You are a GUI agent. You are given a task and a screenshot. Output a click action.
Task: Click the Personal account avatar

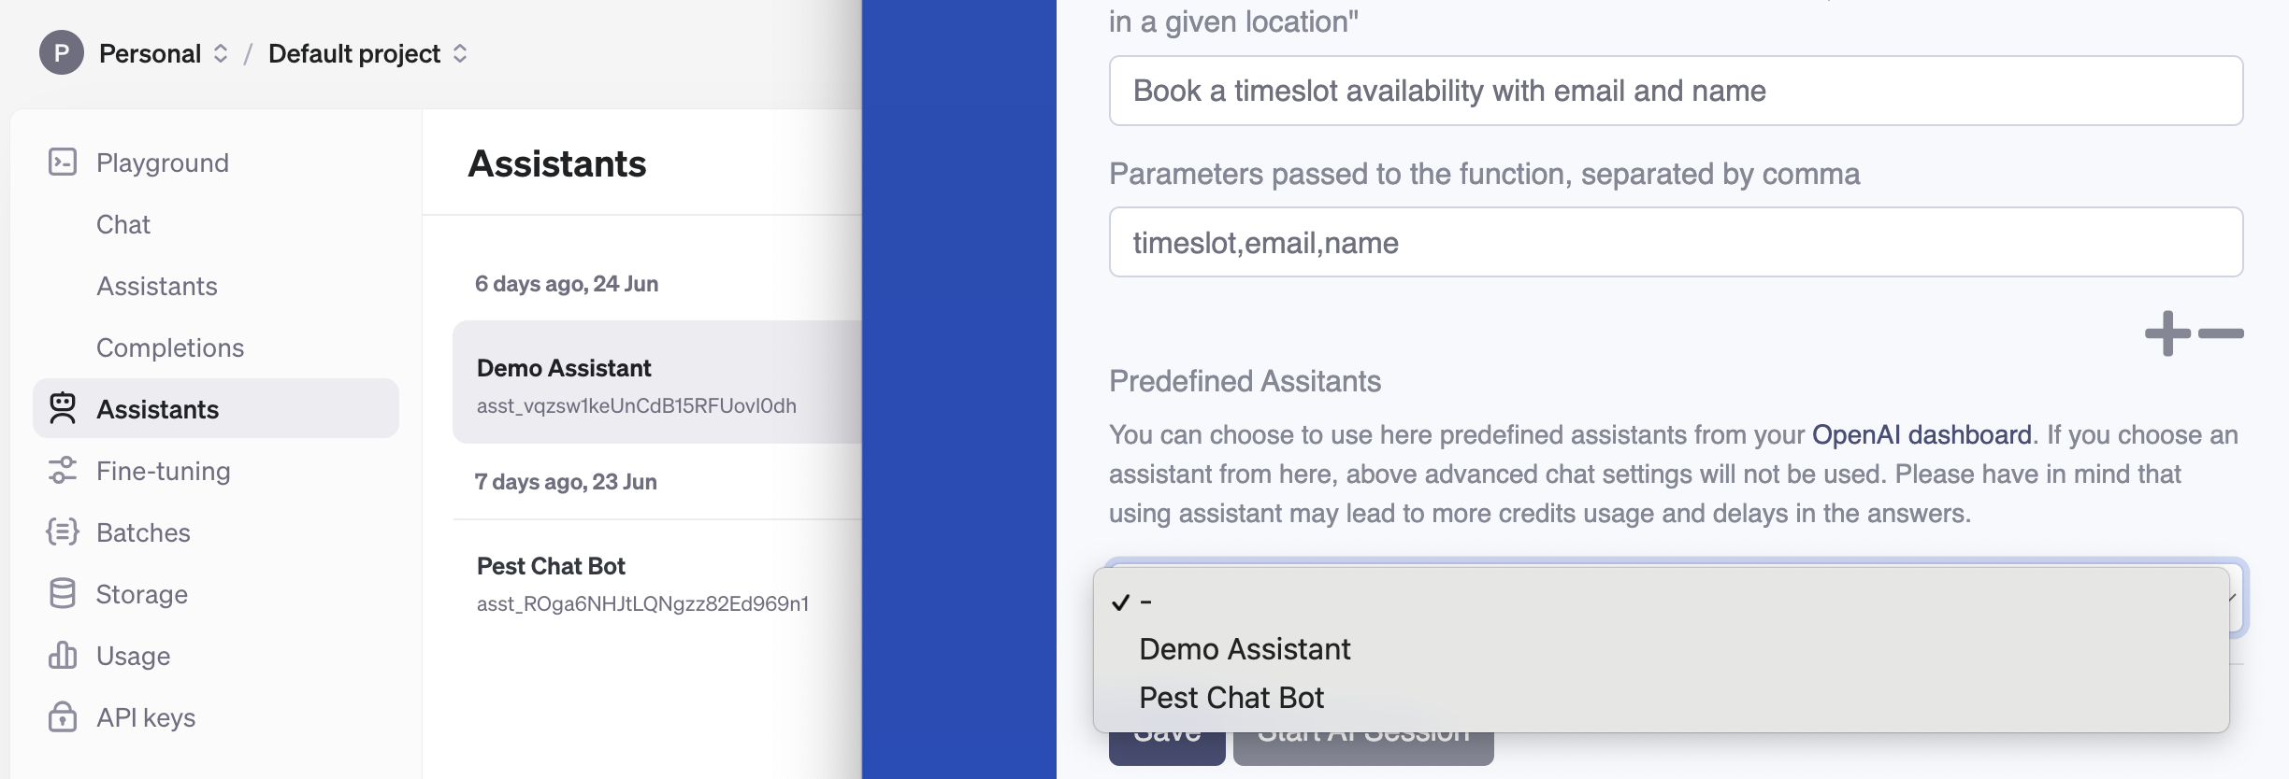pos(61,53)
